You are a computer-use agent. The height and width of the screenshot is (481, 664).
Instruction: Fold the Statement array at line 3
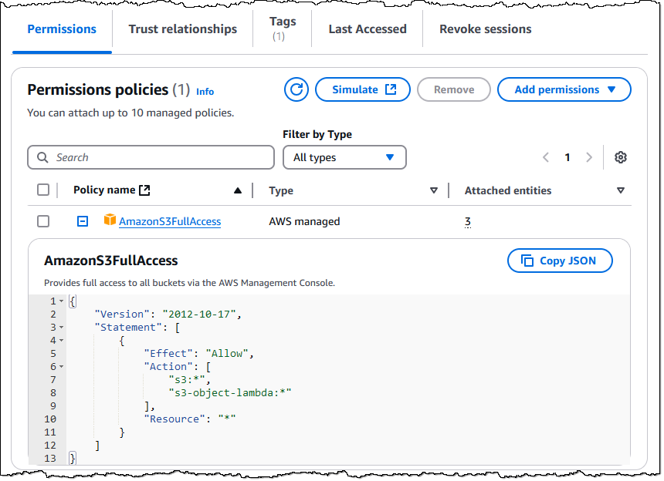pos(62,327)
